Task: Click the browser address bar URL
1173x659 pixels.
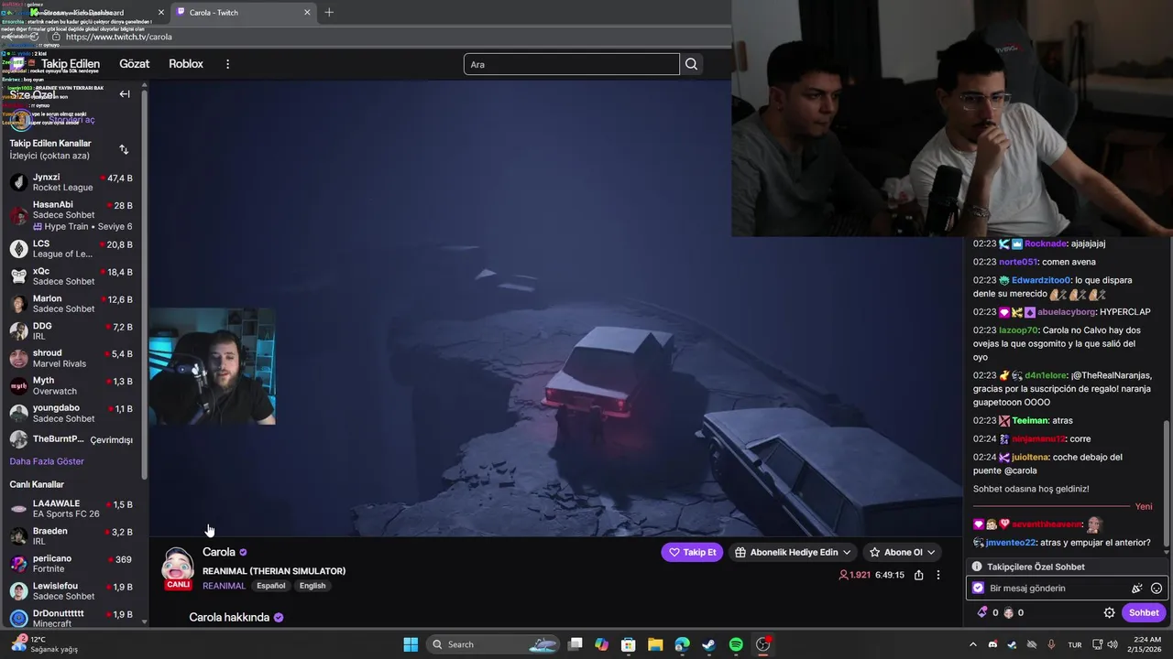Action: click(119, 38)
